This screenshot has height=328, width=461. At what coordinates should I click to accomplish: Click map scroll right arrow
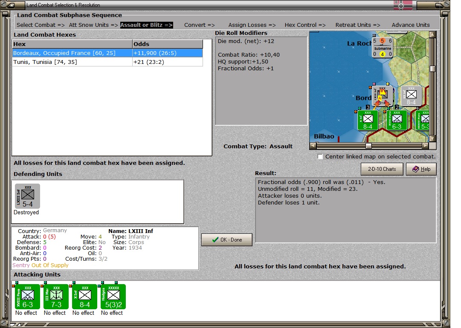point(426,146)
